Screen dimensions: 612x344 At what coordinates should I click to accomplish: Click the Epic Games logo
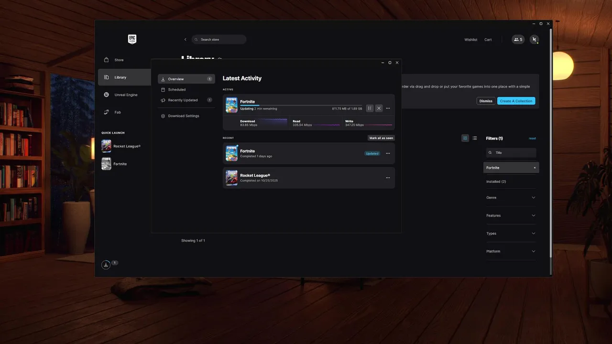pyautogui.click(x=132, y=39)
